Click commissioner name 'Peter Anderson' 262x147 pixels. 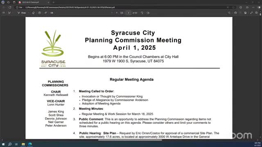tap(56, 126)
